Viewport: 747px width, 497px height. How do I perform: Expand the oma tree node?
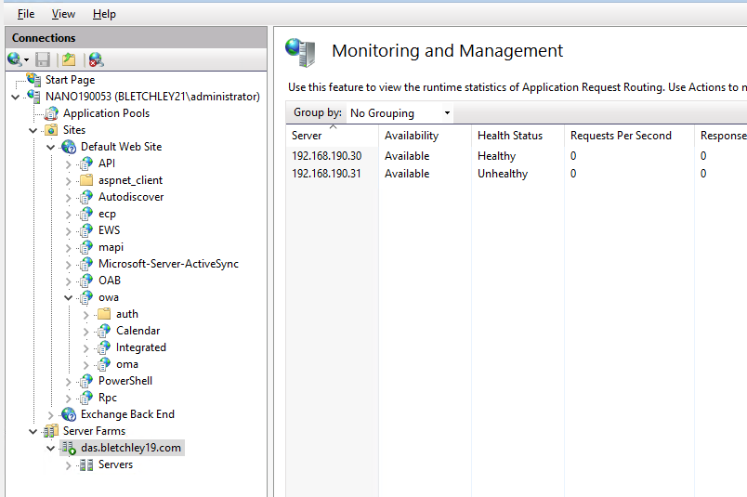[85, 365]
